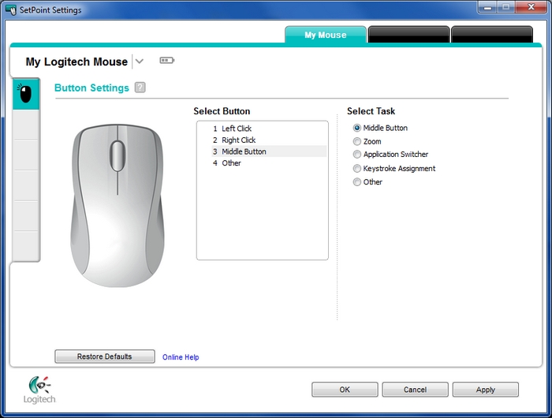The width and height of the screenshot is (552, 418).
Task: Close the SetPoint Settings window
Action: (531, 7)
